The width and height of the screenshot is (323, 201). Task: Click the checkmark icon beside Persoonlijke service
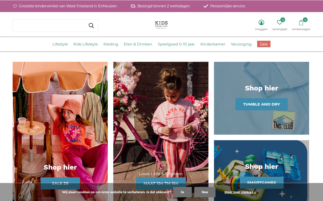point(206,6)
